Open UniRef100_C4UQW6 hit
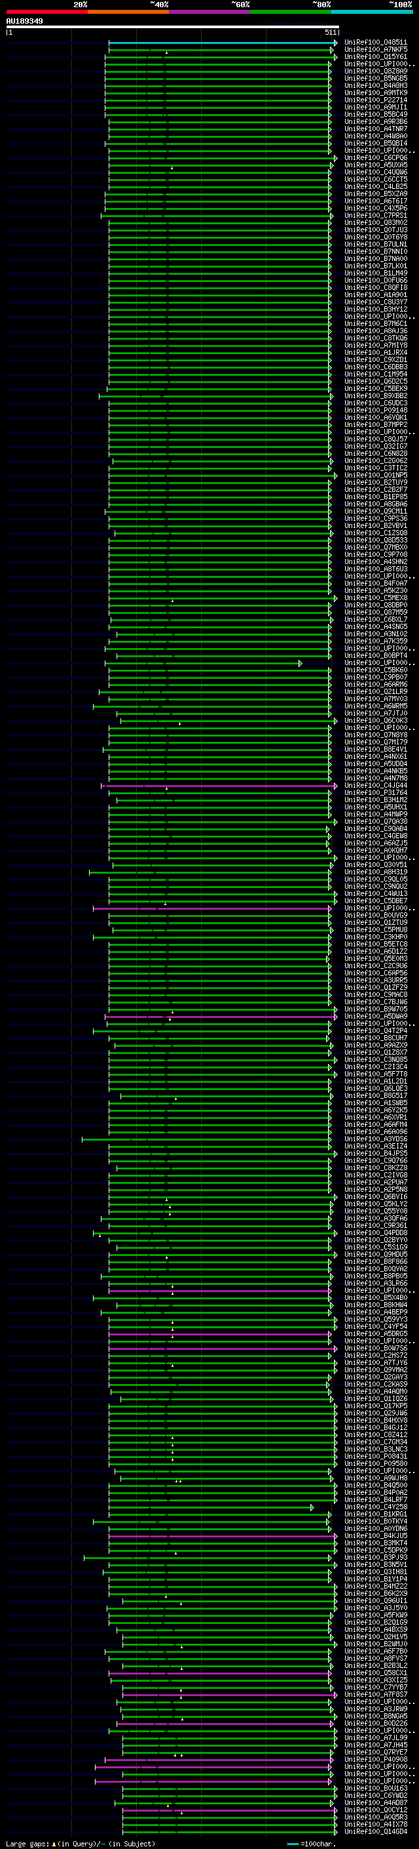Viewport: 419px width, 1849px height. click(375, 173)
